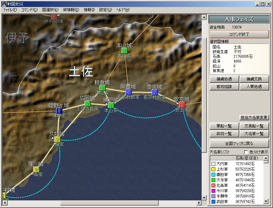The height and width of the screenshot is (208, 273).
Task: Click the 岡豊城 castle marker
Action: (x=128, y=92)
